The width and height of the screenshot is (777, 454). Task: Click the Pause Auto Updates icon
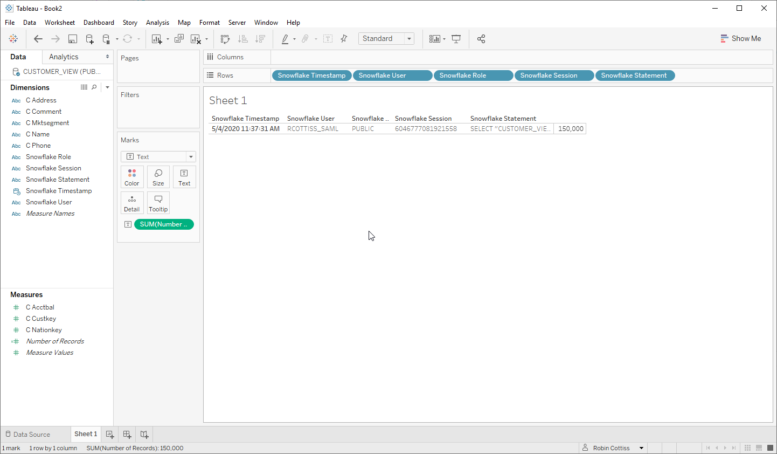106,39
